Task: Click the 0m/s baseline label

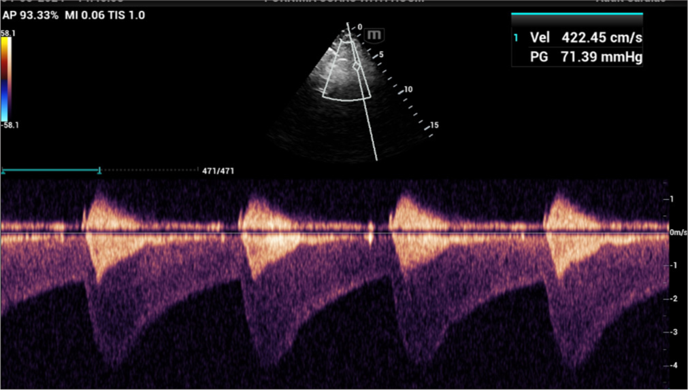Action: (678, 232)
